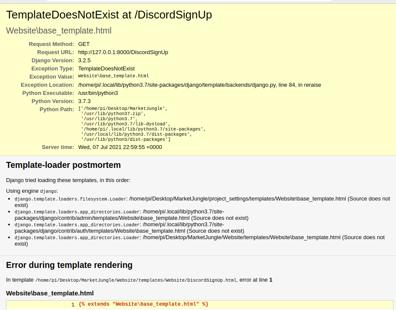Click the monospace exception value 'Website\base_template.html'
This screenshot has width=396, height=310.
click(113, 76)
